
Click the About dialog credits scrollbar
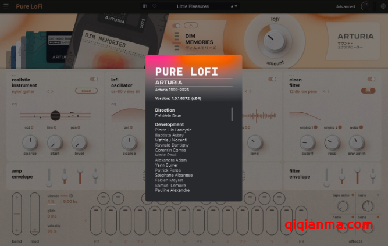pyautogui.click(x=232, y=114)
